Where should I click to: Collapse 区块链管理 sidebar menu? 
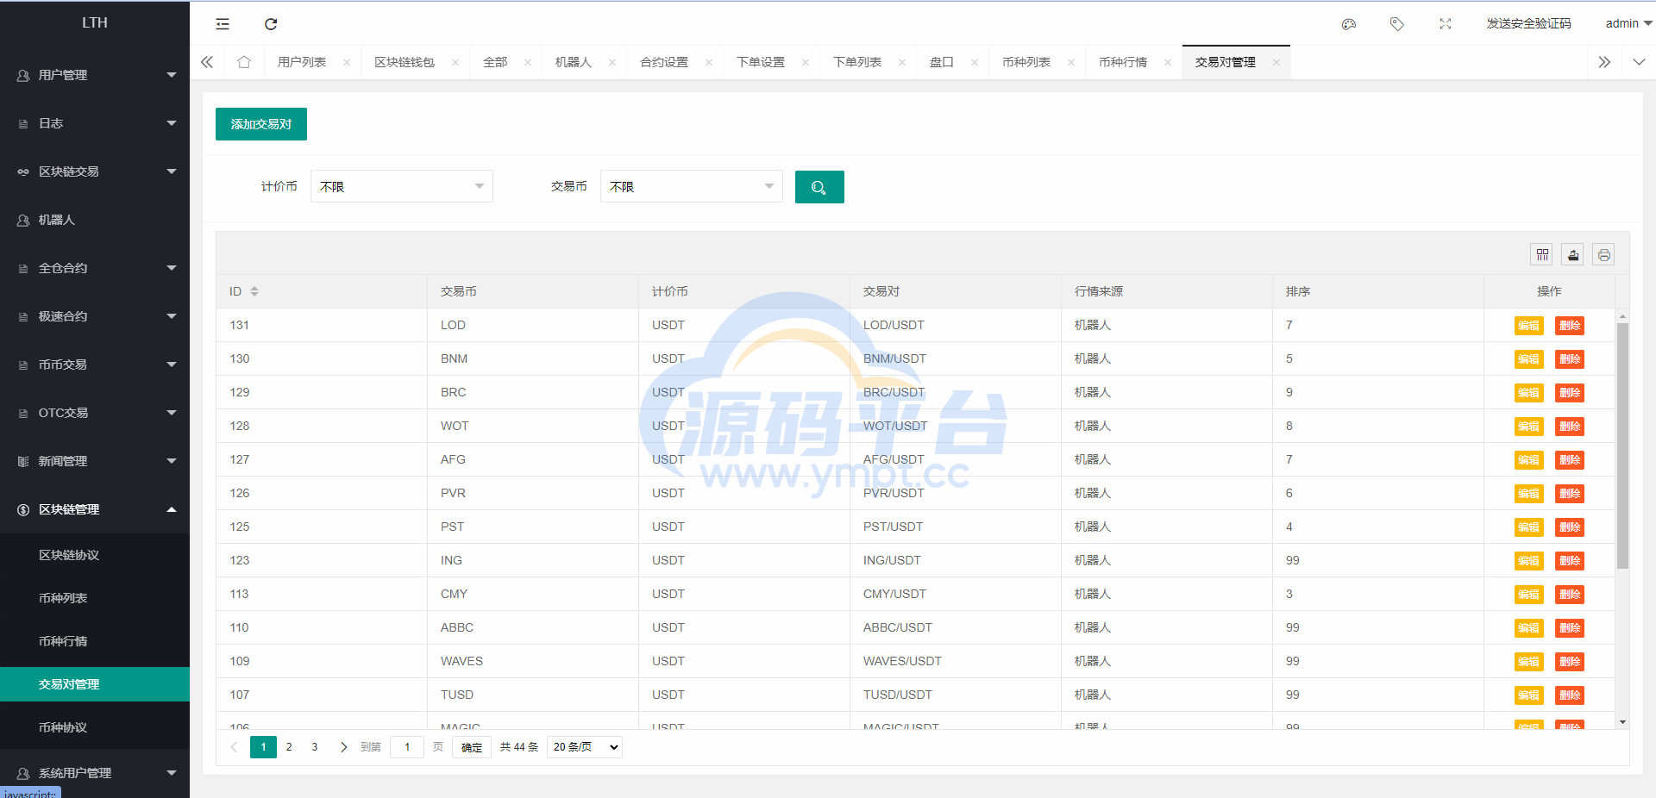(x=95, y=509)
